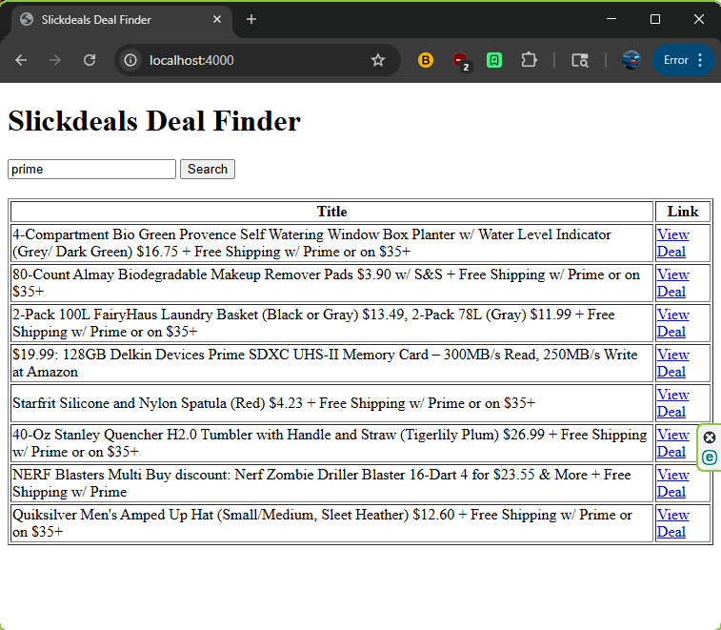
Task: Click the red shield extension with badge 2
Action: point(460,60)
